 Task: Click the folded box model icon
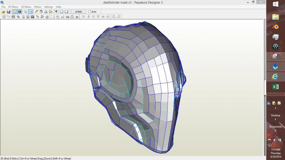(25, 12)
